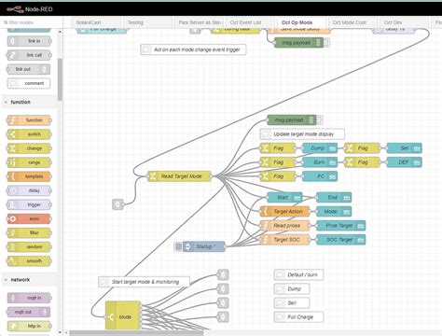Trigger the Startup inject node button
Image resolution: width=442 pixels, height=336 pixels.
178,246
